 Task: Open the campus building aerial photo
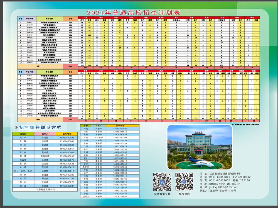click(200, 147)
